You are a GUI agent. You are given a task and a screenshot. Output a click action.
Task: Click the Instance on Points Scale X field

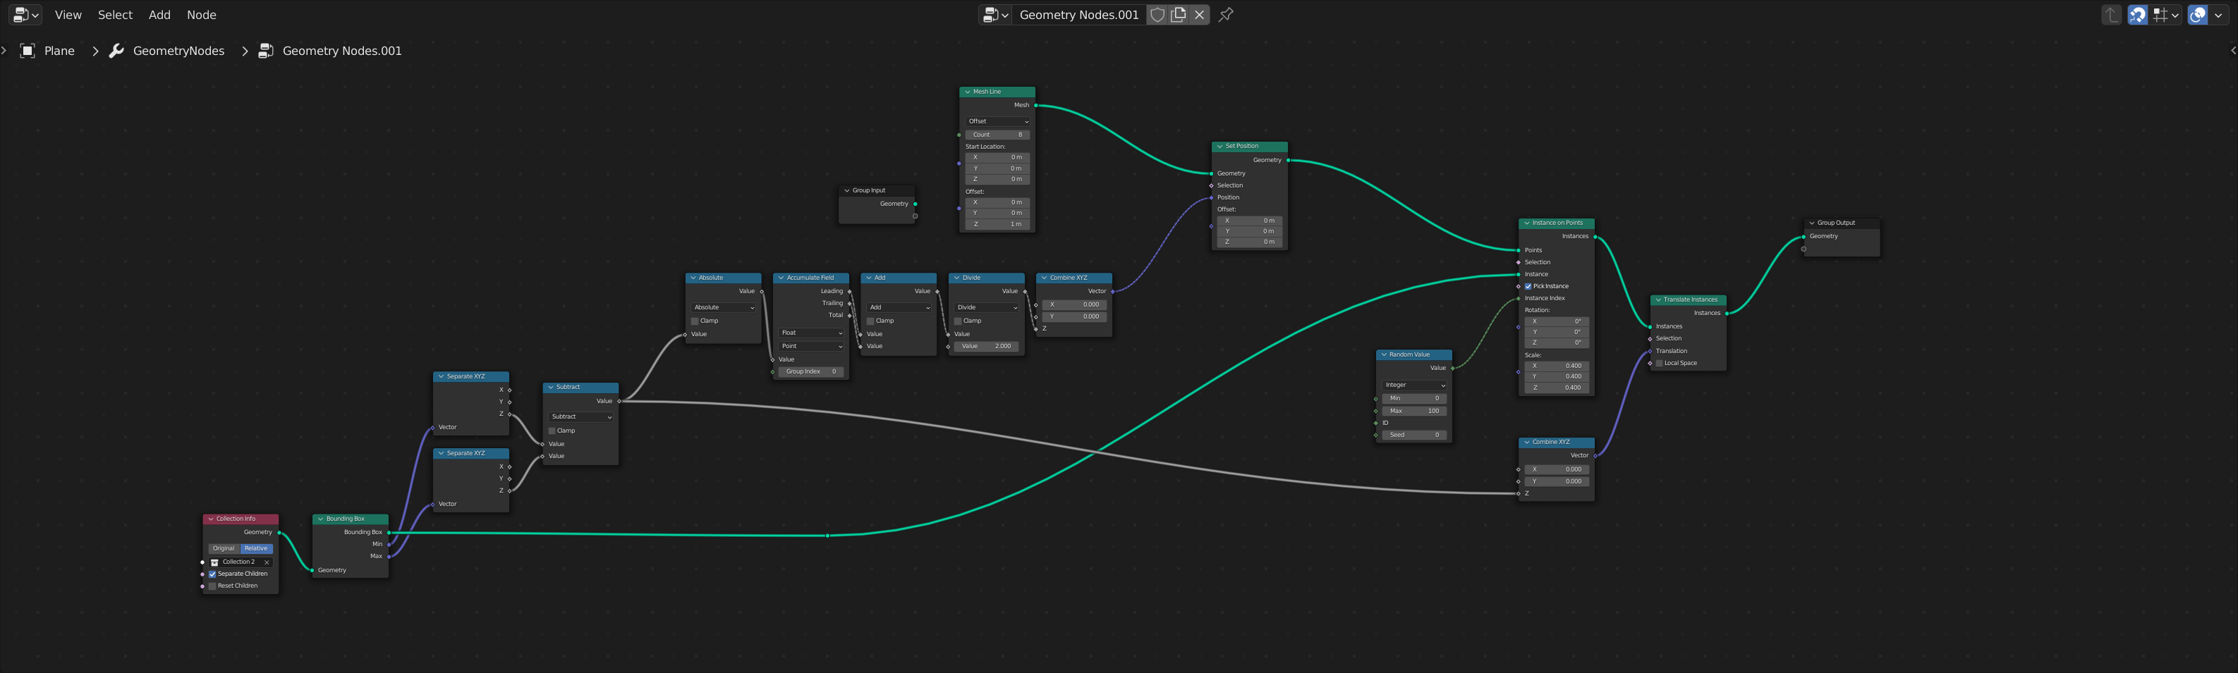[1557, 366]
